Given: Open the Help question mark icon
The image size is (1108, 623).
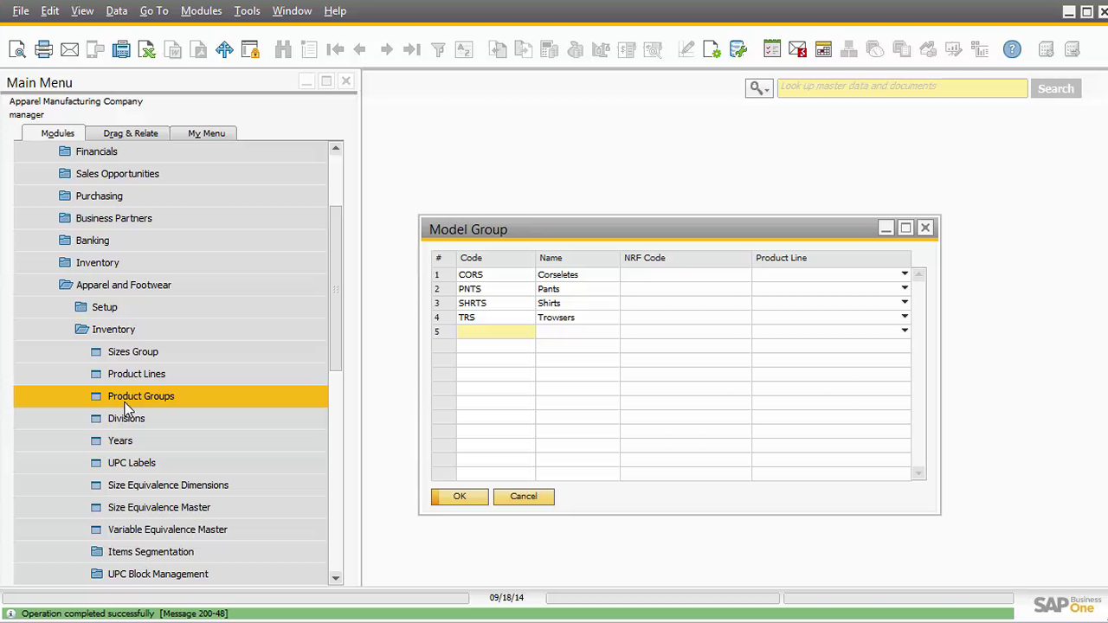Looking at the screenshot, I should 1012,49.
